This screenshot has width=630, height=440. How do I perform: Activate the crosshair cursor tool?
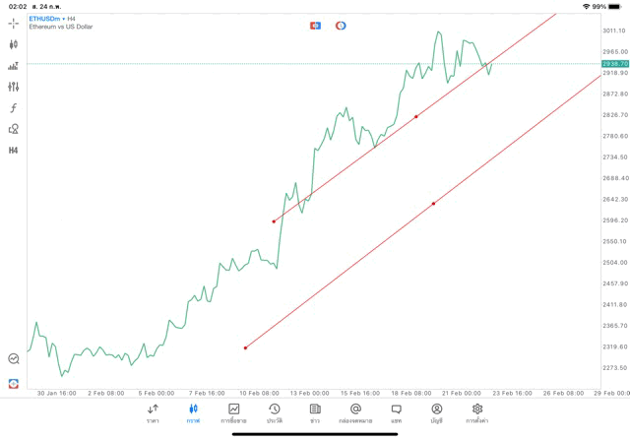pos(14,23)
